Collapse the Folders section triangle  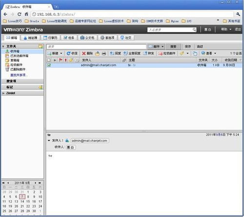pos(3,46)
